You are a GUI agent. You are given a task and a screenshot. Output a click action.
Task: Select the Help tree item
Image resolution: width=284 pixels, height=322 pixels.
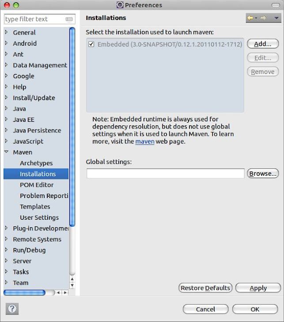tap(20, 87)
